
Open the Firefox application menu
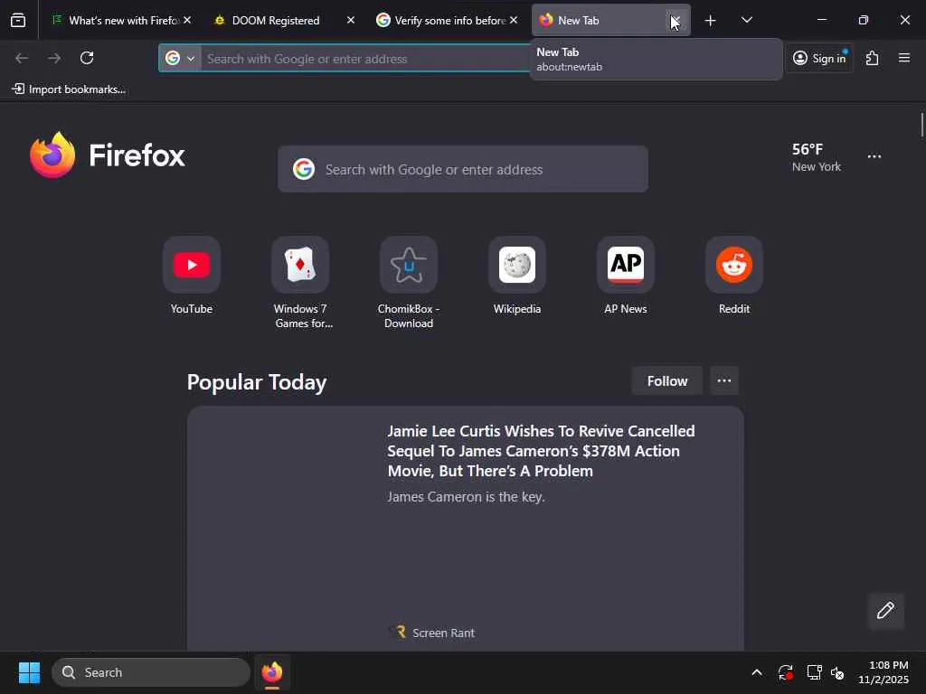click(x=904, y=58)
